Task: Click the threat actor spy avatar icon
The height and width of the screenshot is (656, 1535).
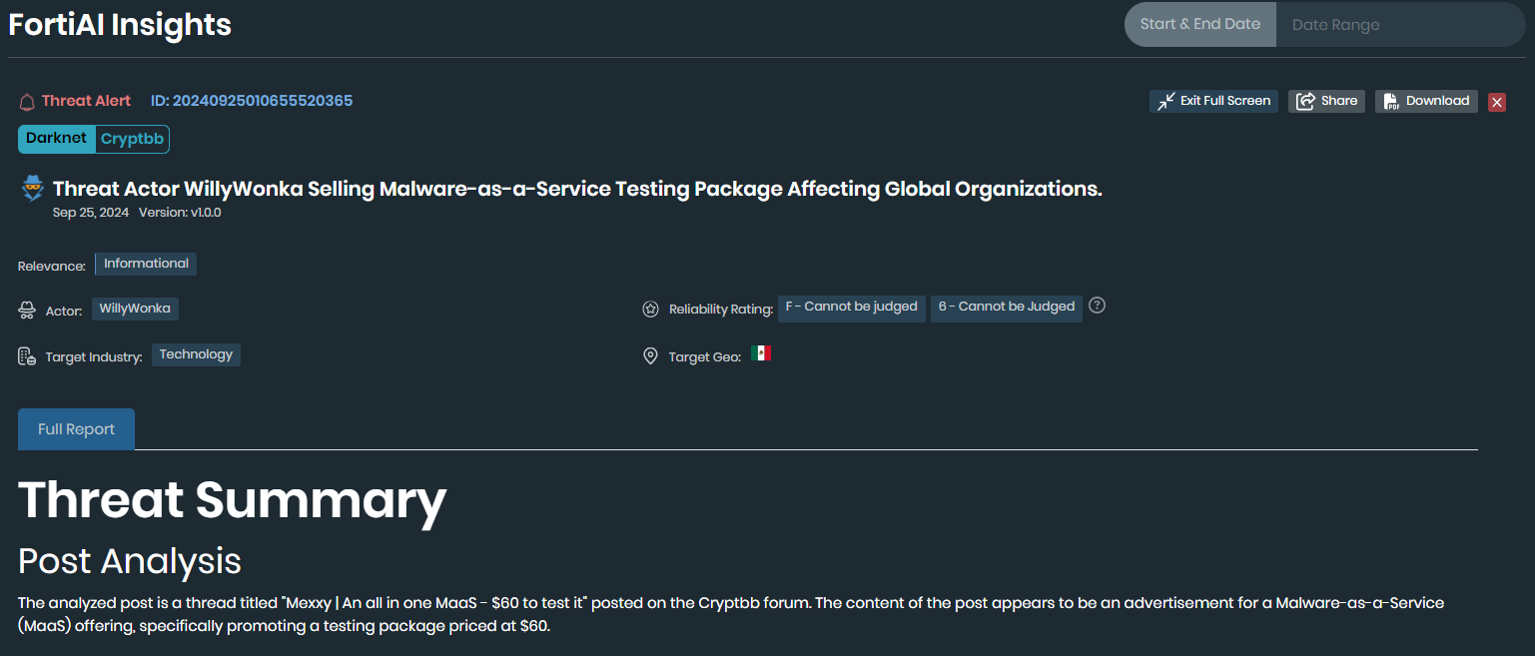Action: pos(32,188)
